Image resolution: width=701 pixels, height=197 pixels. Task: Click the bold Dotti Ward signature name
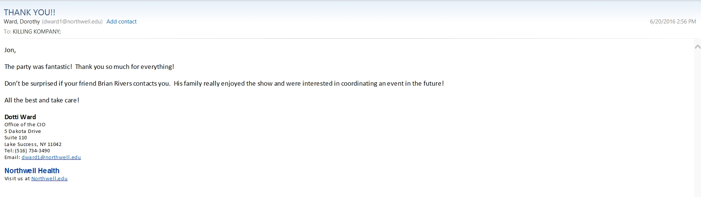pos(20,117)
